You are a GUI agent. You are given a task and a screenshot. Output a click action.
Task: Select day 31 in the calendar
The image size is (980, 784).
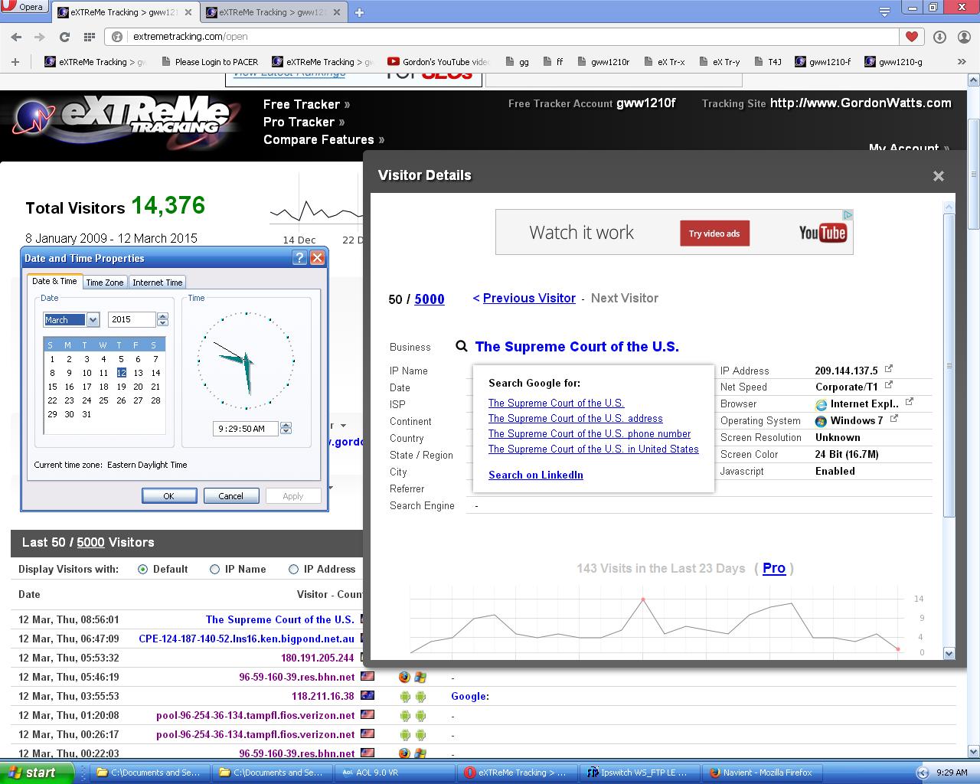click(x=87, y=413)
